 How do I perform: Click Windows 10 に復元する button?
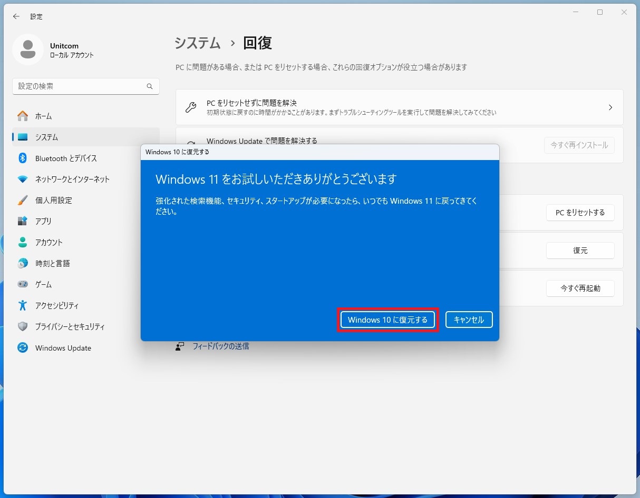point(387,320)
